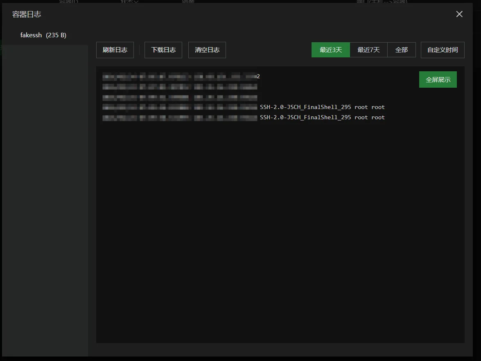This screenshot has height=361, width=481.
Task: Select the fakessh container entry
Action: [31, 35]
